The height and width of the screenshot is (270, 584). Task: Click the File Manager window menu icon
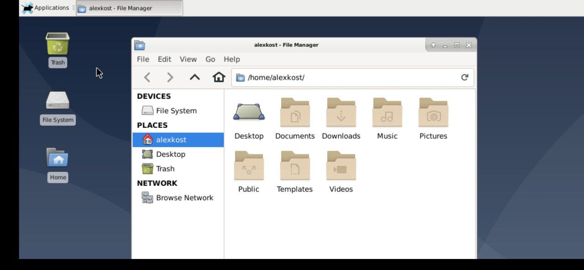pos(140,45)
